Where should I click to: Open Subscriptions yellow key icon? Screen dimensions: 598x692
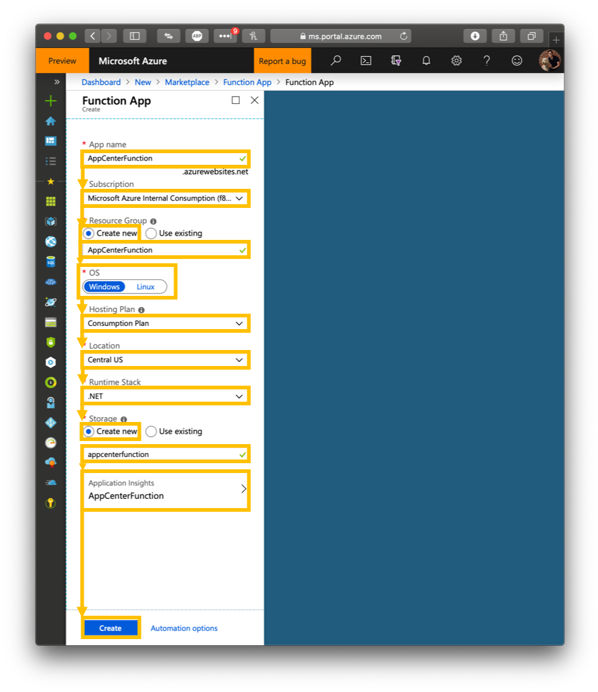click(50, 503)
